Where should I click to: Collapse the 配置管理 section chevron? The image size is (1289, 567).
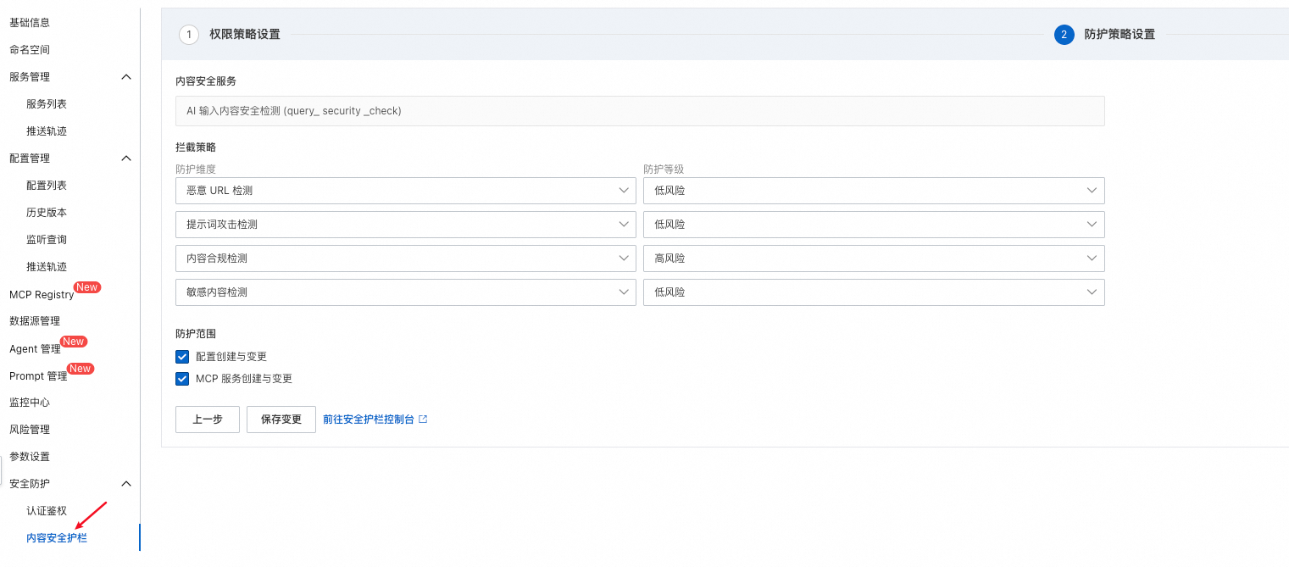pos(126,158)
